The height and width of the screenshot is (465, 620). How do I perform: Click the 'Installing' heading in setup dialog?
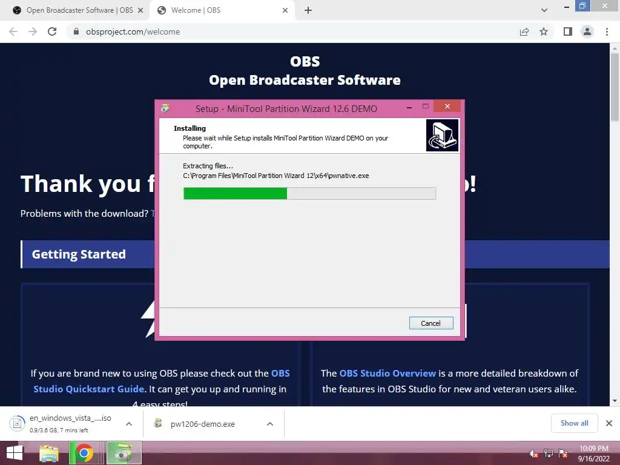(190, 128)
